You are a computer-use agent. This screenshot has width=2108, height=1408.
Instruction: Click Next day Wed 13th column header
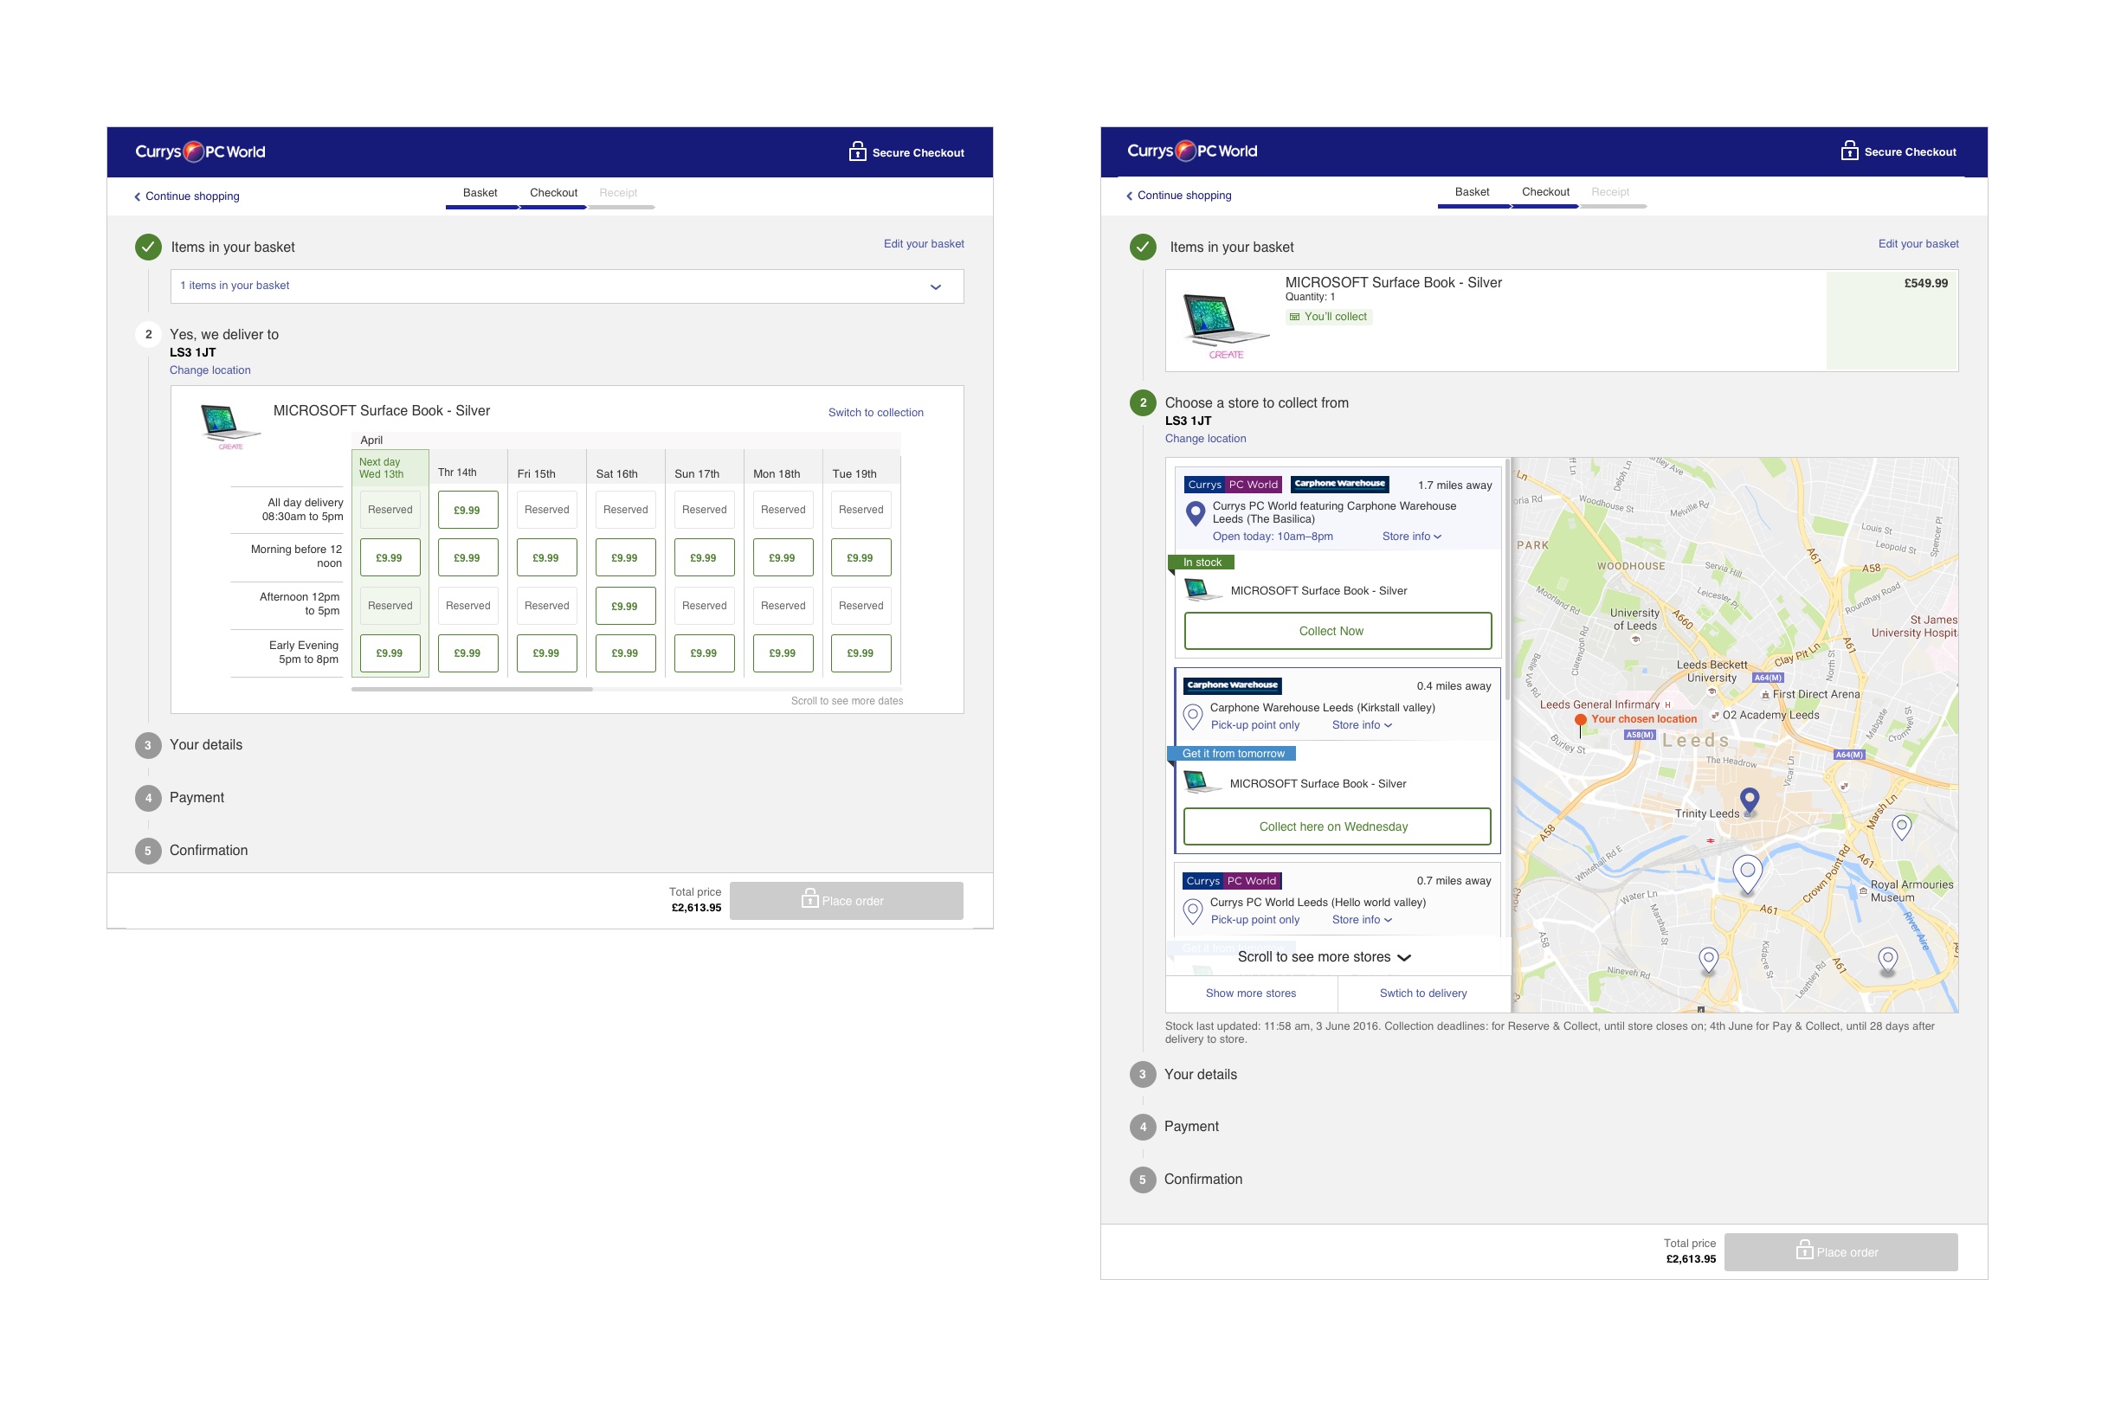point(390,468)
